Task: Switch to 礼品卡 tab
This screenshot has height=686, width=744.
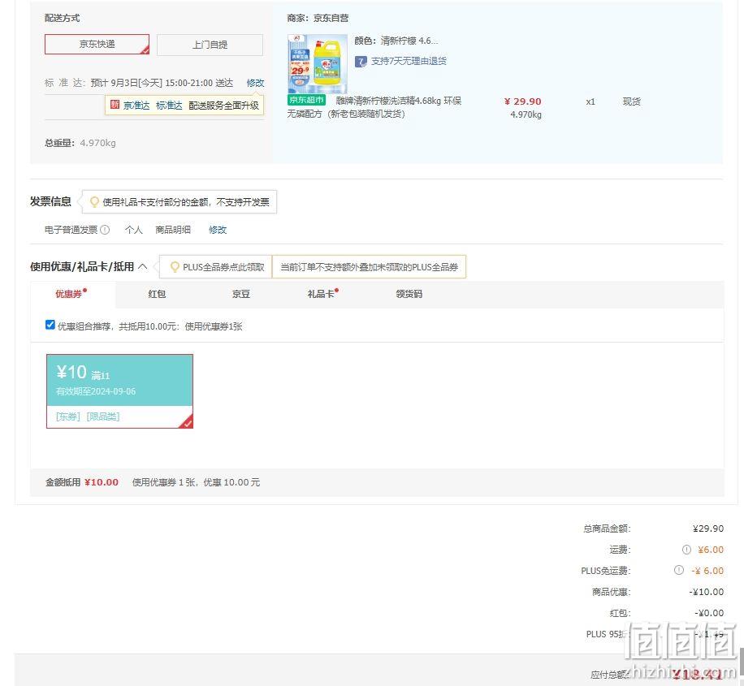Action: (322, 294)
